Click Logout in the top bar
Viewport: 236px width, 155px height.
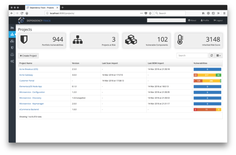click(218, 20)
